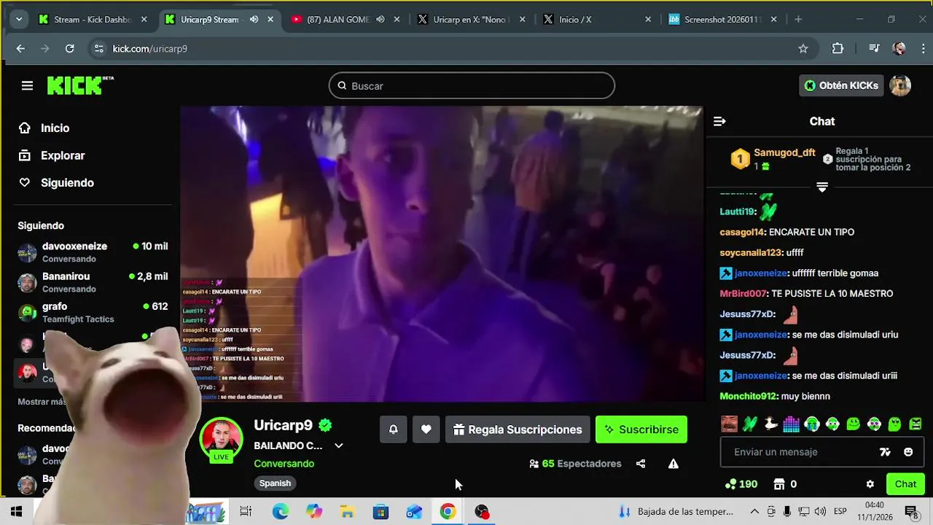Click the green Suscribirse button

(641, 429)
